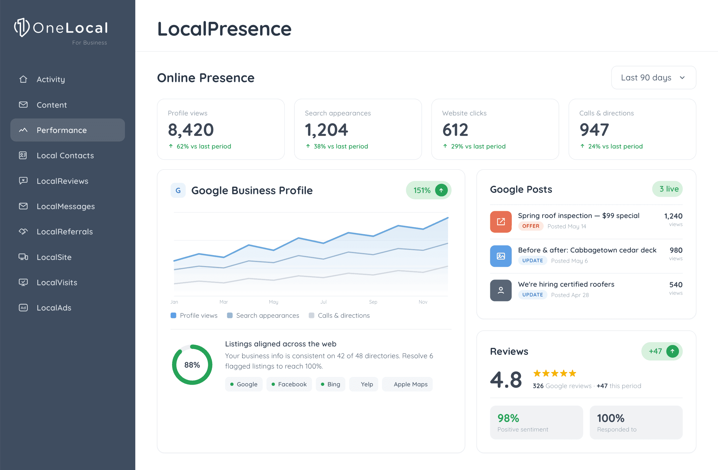Screen dimensions: 718x470
Task: Click the OFFER tag on first post
Action: (531, 226)
